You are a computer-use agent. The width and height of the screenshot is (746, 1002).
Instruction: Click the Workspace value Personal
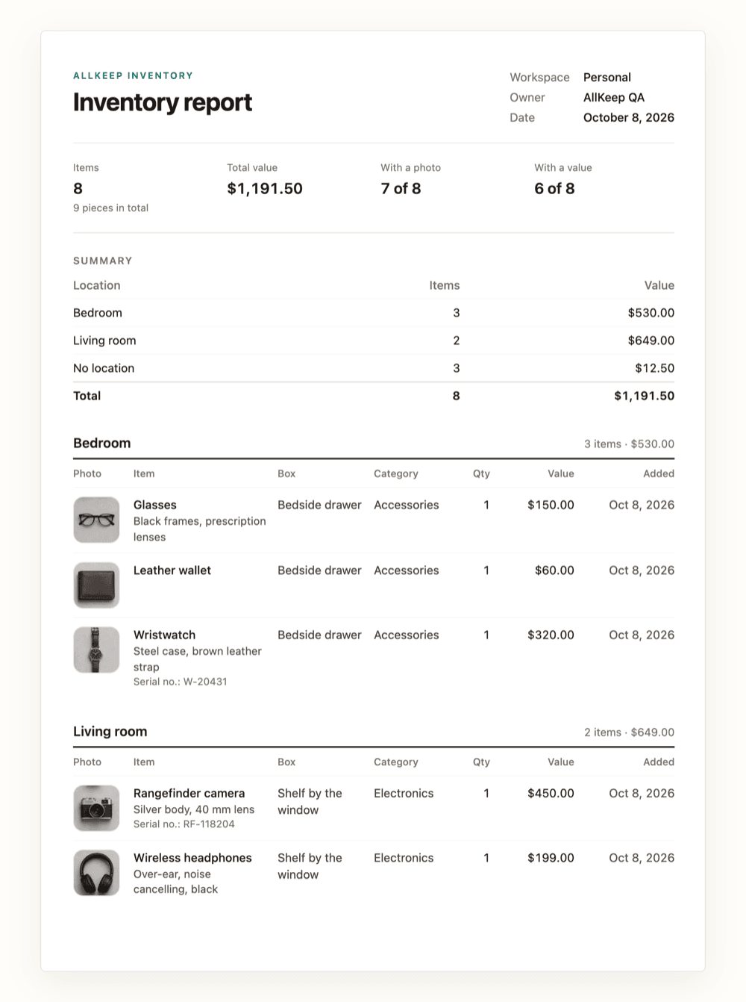(606, 77)
